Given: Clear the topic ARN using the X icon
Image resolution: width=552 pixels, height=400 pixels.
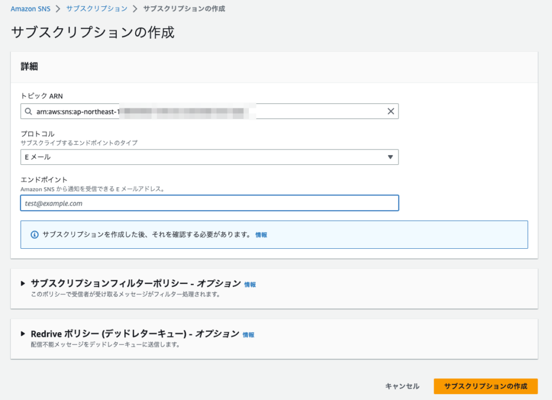Looking at the screenshot, I should [x=390, y=111].
